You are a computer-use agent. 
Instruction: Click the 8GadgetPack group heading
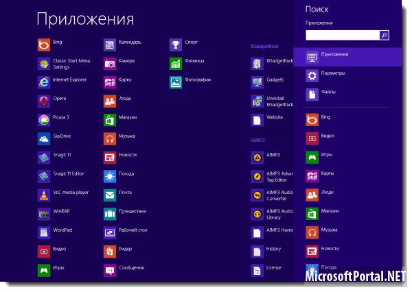264,47
